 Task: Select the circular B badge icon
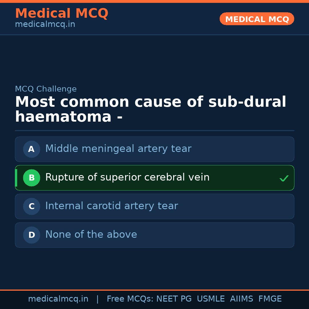[31, 178]
